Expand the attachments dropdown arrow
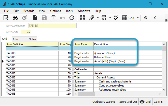168x106 pixels. [98, 18]
